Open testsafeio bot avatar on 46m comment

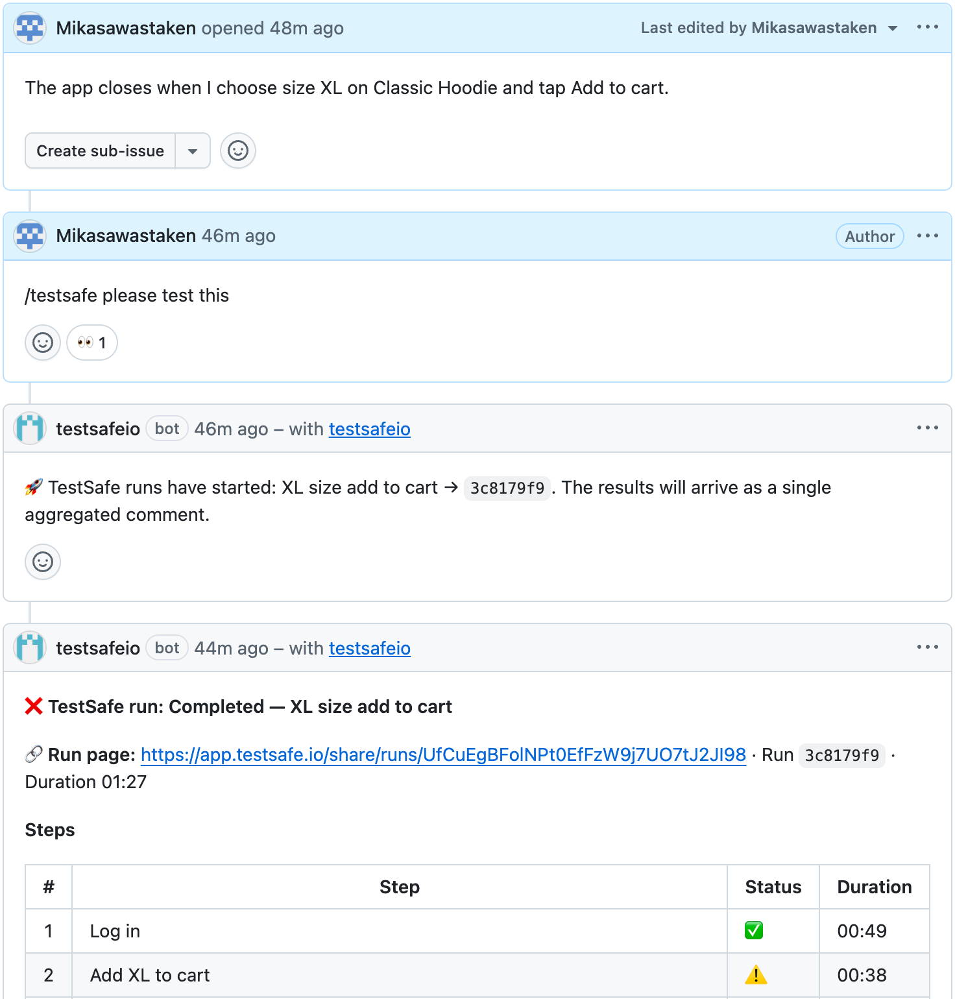coord(30,429)
